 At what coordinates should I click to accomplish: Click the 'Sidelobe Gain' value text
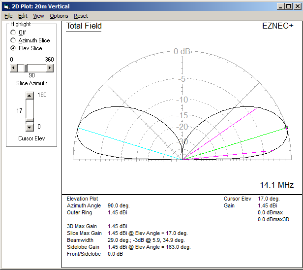click(149, 247)
